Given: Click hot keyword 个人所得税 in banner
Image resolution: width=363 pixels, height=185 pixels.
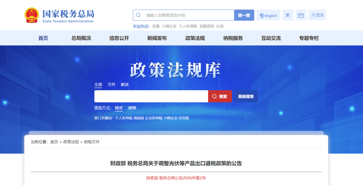Looking at the screenshot, I should [x=124, y=118].
